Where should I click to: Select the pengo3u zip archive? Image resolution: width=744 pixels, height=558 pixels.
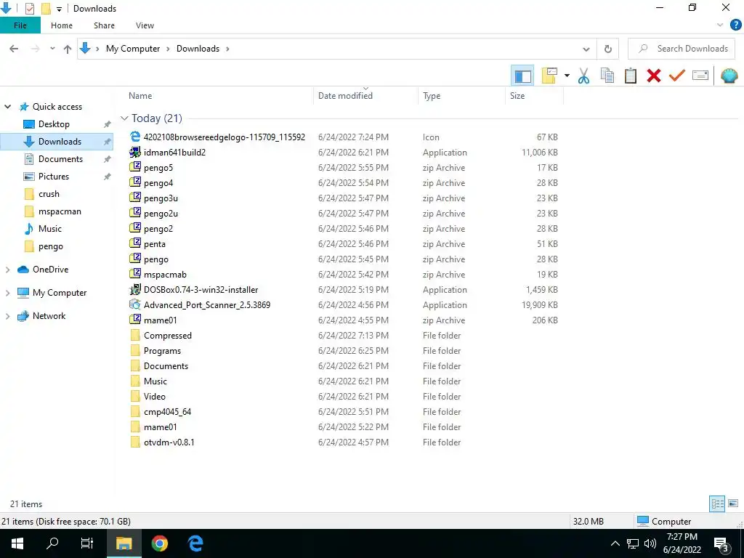161,198
